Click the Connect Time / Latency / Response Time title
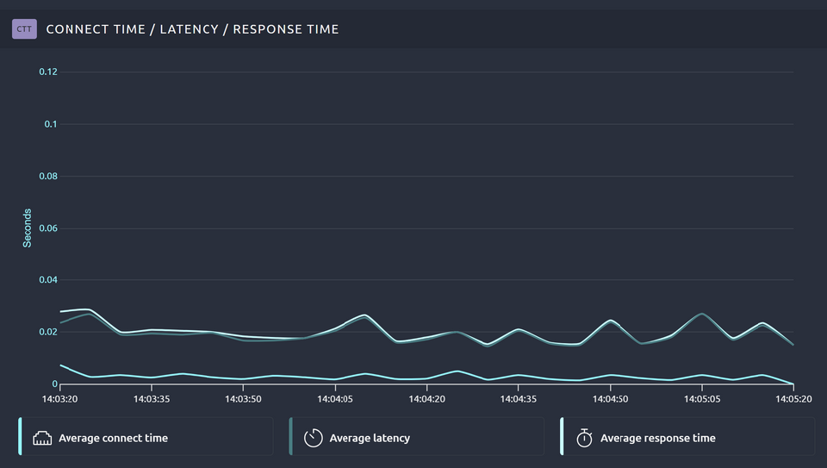The width and height of the screenshot is (827, 468). (192, 29)
